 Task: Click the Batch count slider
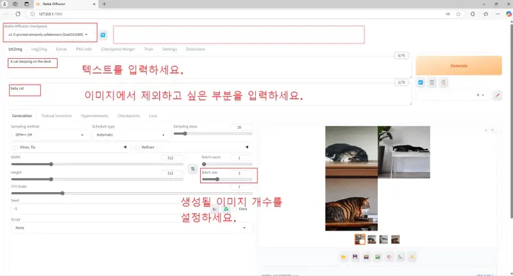tap(227, 165)
